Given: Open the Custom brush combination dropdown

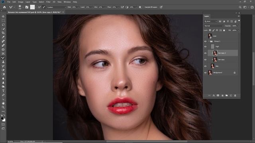Looking at the screenshot, I should (57, 7).
